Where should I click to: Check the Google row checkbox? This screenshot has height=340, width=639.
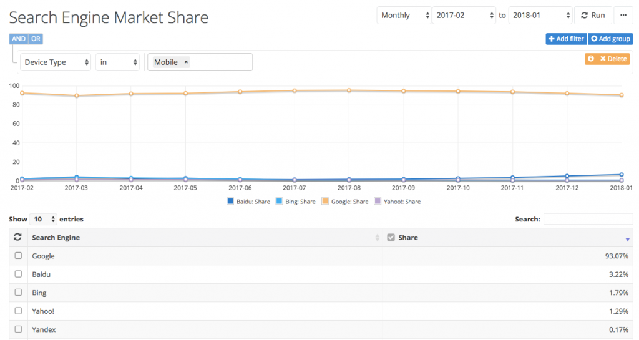point(18,256)
